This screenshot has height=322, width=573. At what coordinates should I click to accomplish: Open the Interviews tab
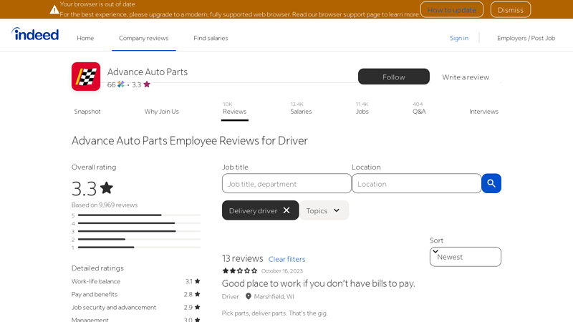click(x=484, y=112)
